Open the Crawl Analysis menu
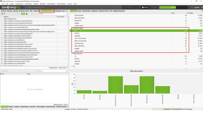 point(61,4)
